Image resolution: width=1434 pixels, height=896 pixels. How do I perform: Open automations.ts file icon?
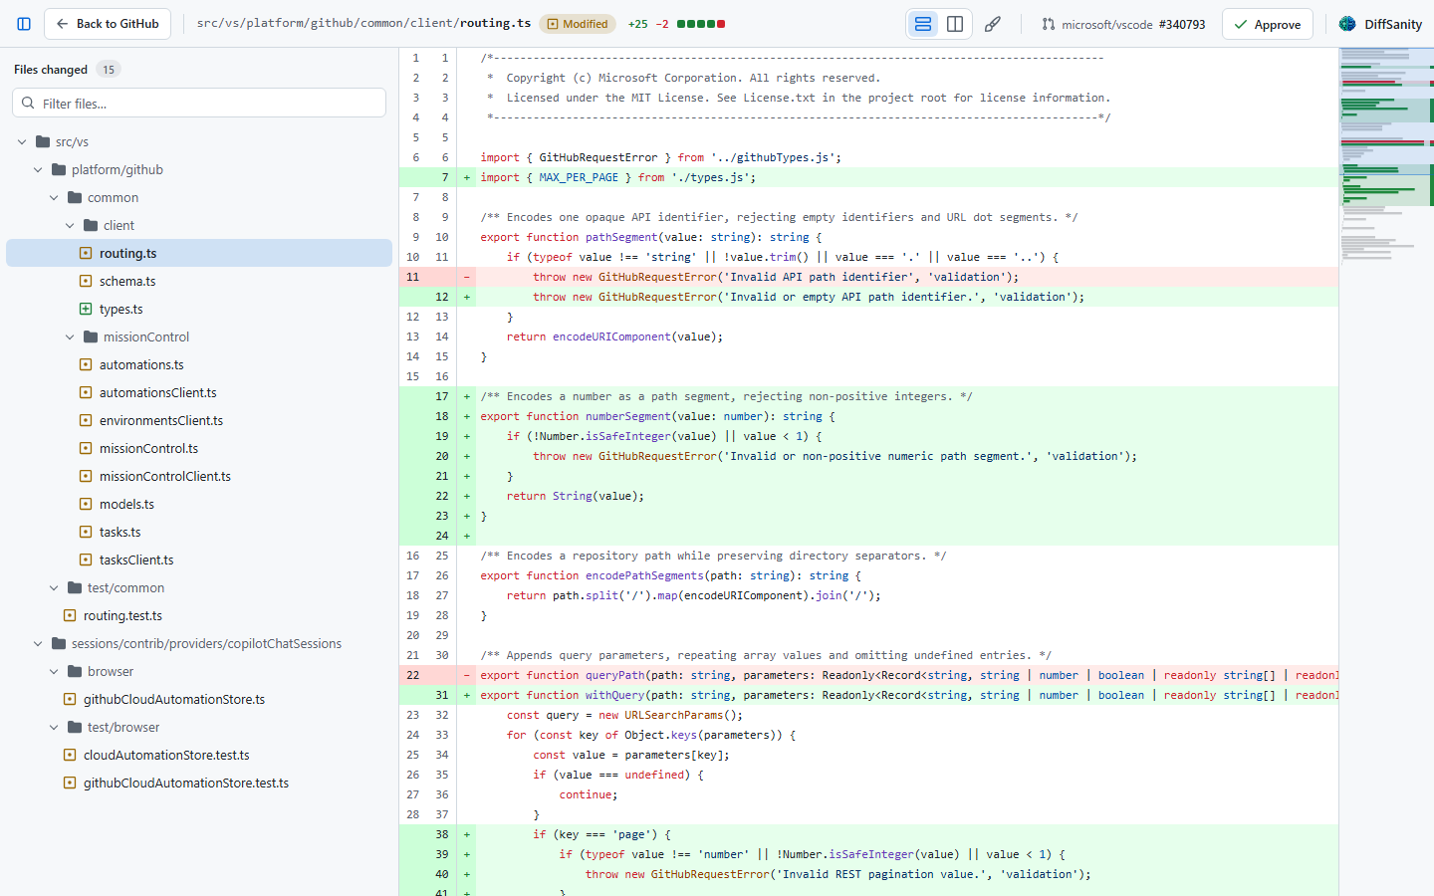click(86, 365)
